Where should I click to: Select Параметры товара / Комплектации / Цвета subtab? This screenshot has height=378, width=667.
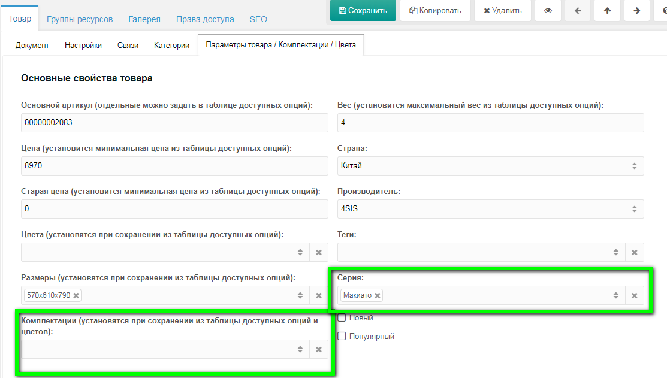[280, 45]
